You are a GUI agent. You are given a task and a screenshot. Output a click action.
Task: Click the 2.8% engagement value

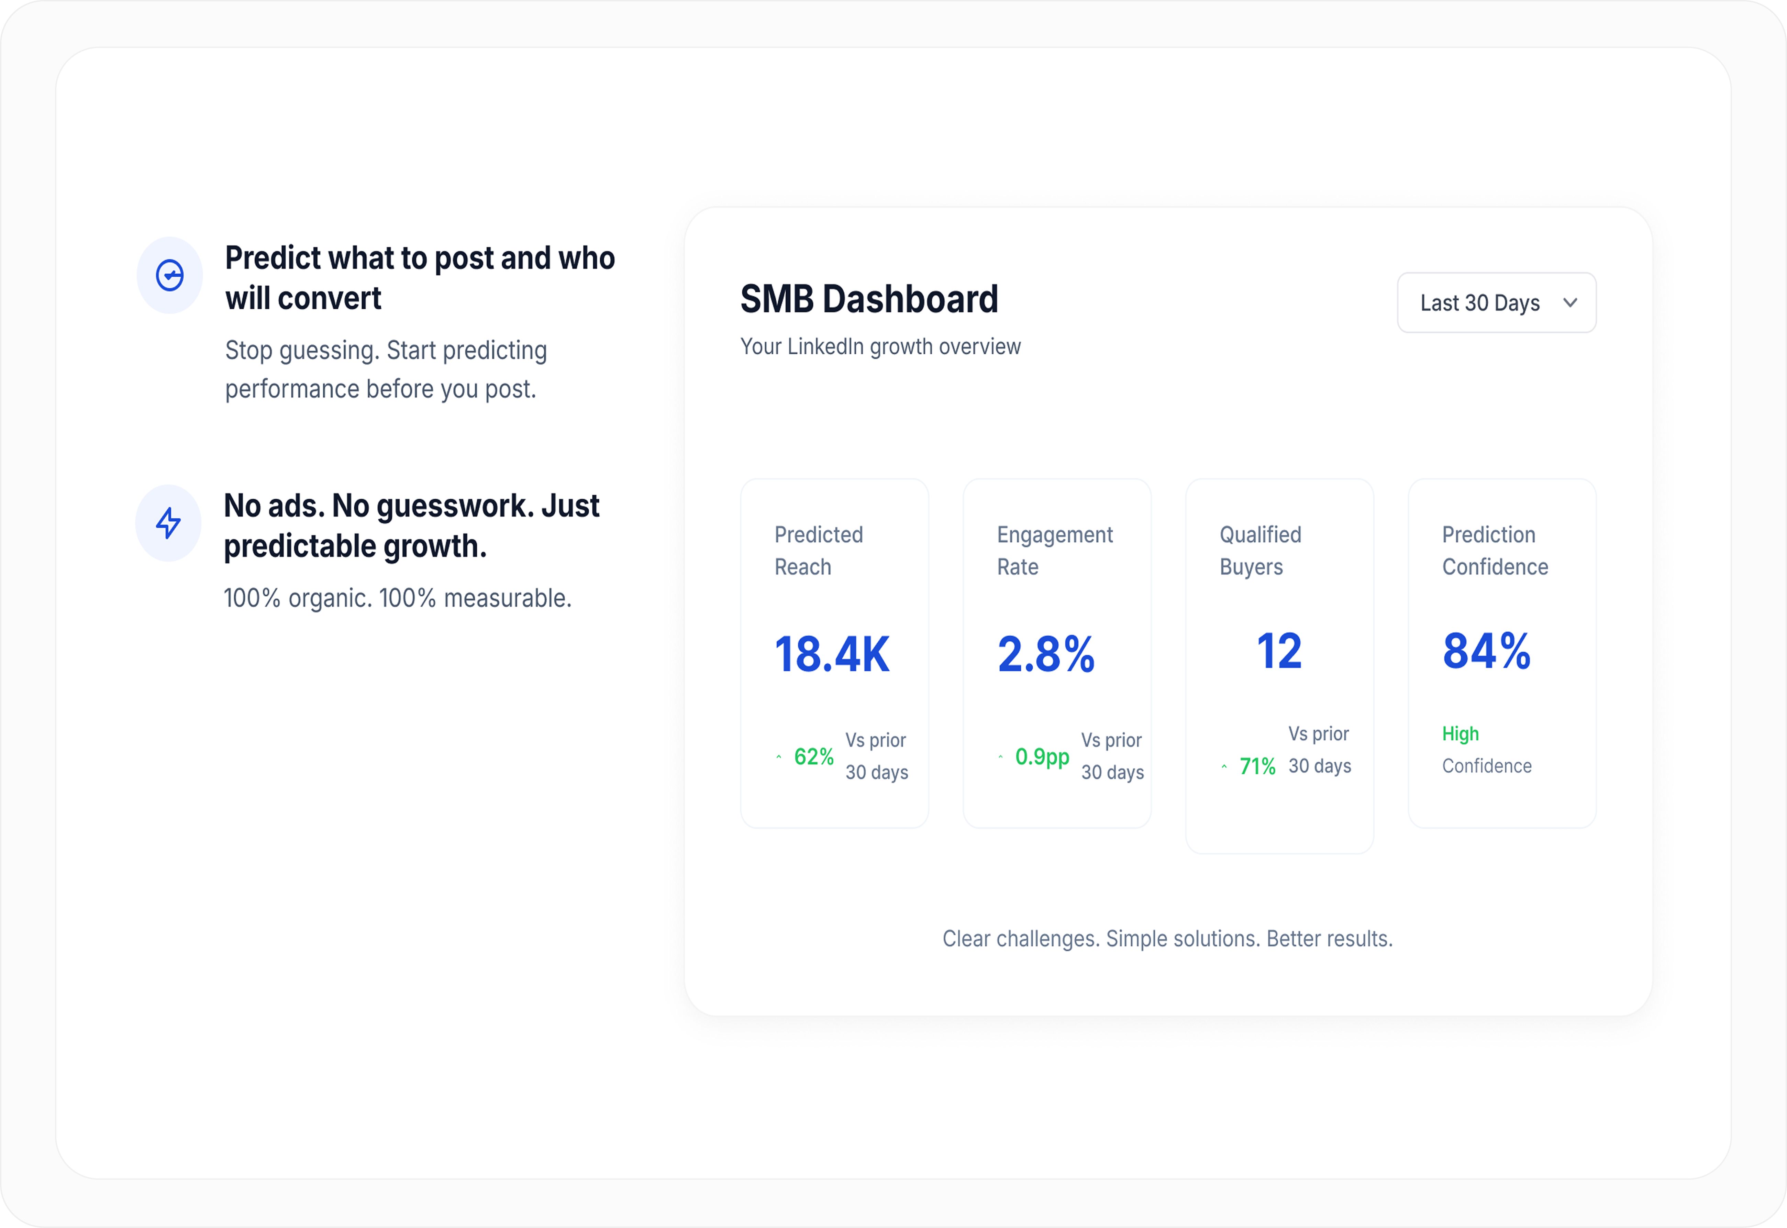[x=1046, y=655]
